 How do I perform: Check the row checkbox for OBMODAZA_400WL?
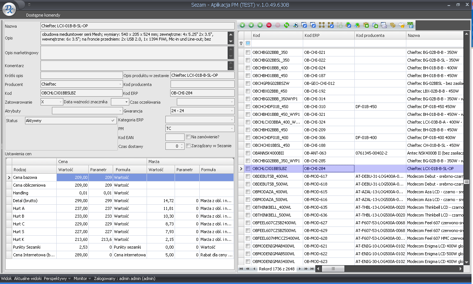(x=248, y=192)
